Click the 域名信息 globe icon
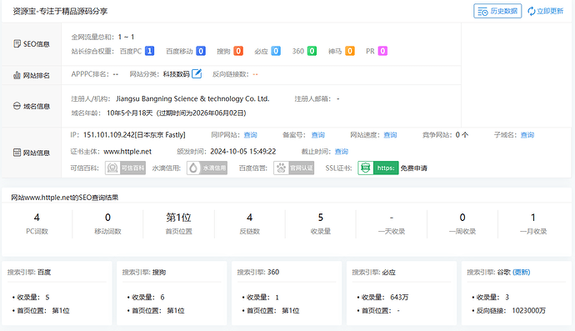The image size is (575, 331). (17, 106)
